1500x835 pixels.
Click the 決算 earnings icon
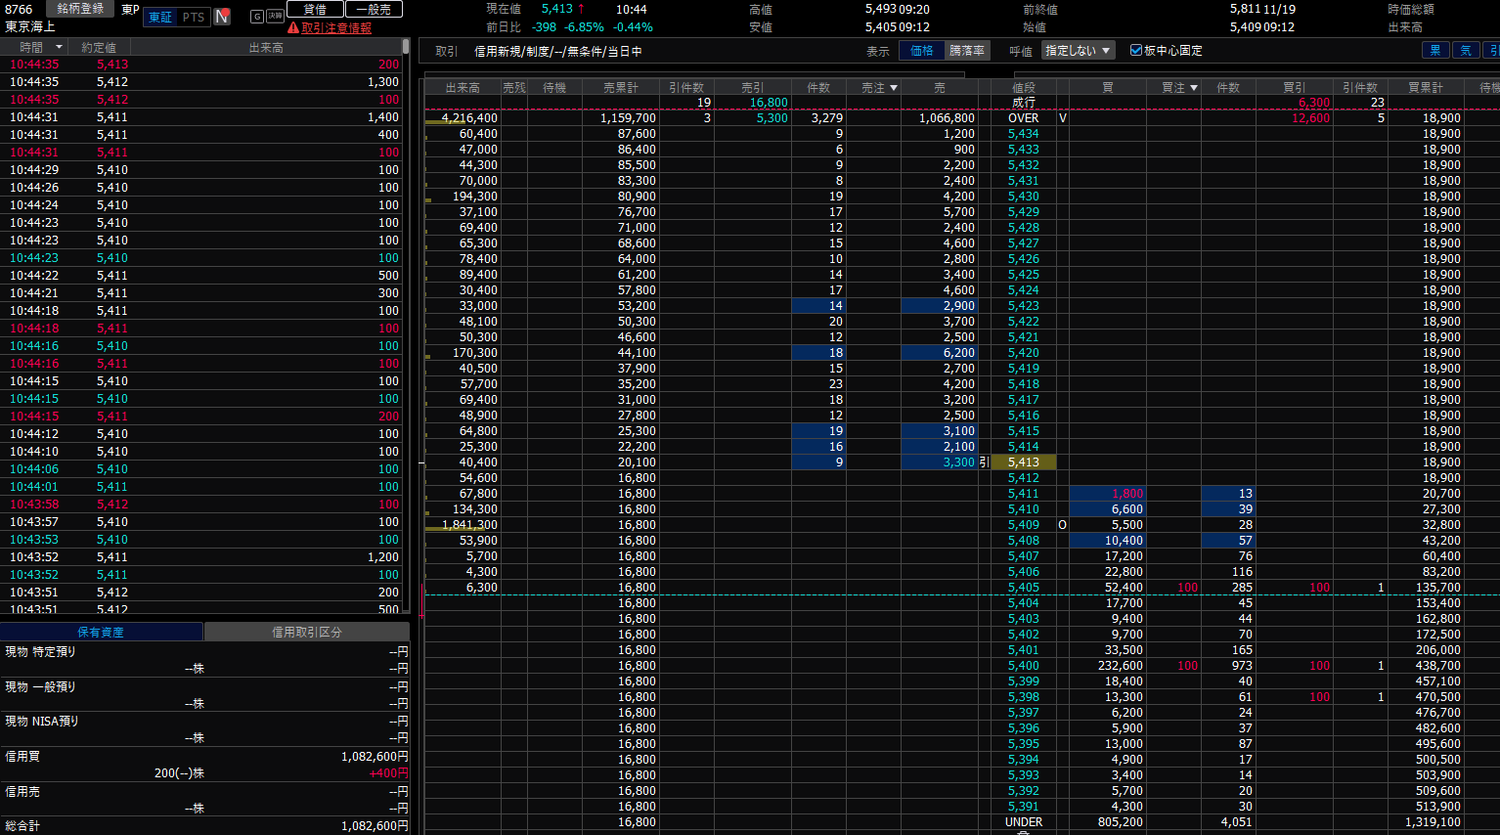pyautogui.click(x=275, y=17)
